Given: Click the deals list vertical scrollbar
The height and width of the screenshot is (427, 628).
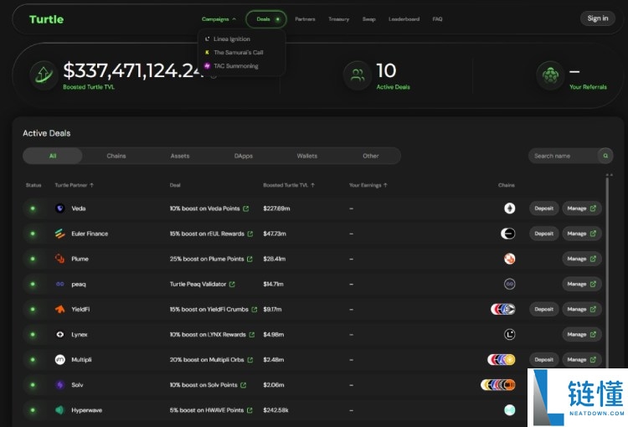Looking at the screenshot, I should click(x=608, y=272).
